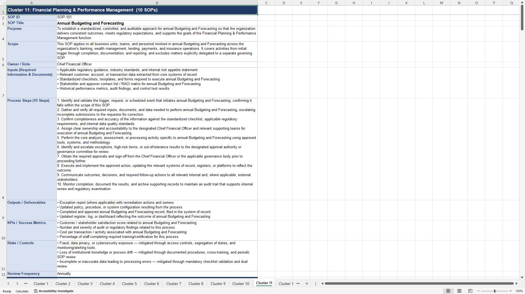
Task: Click the Annually value cell
Action: (x=157, y=274)
